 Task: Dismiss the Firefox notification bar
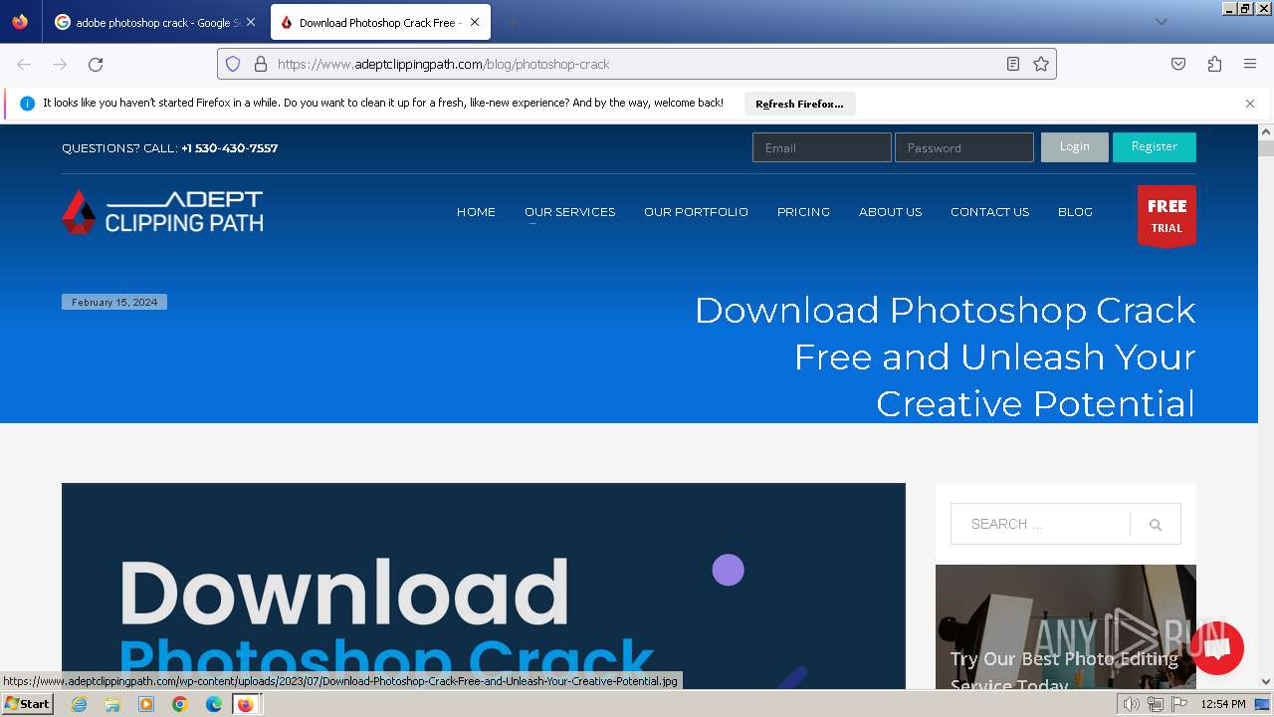tap(1250, 104)
